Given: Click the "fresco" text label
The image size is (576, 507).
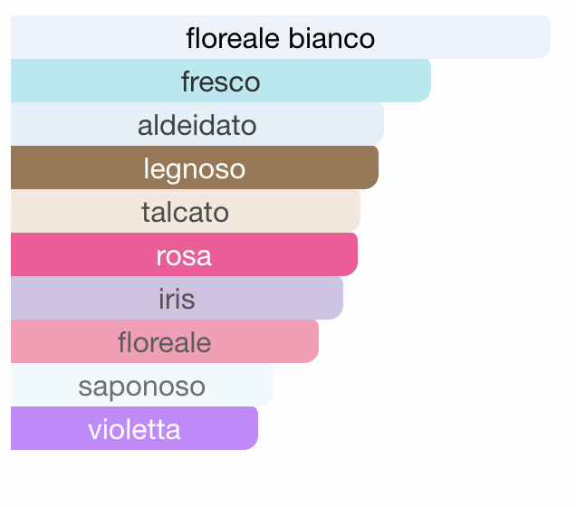Looking at the screenshot, I should (x=221, y=81).
